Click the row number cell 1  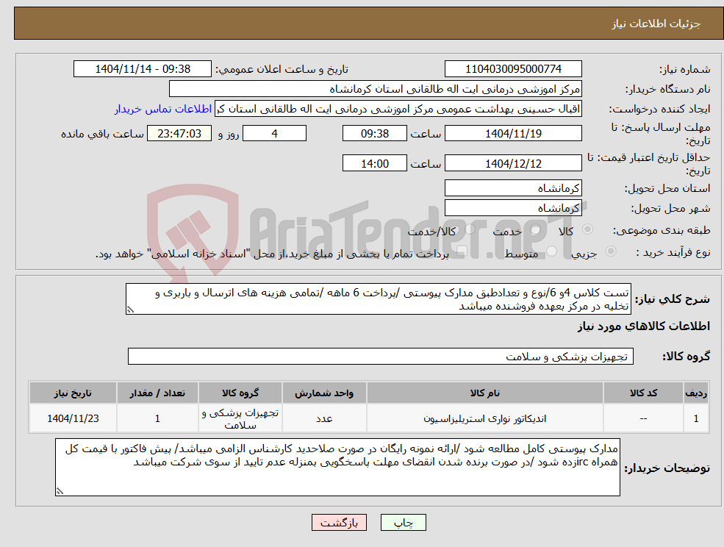696,418
